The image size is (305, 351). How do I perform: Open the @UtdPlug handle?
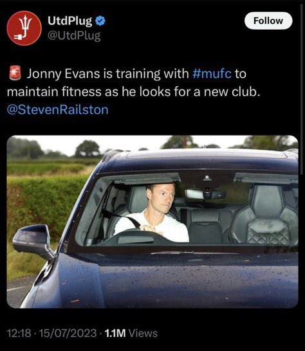74,36
